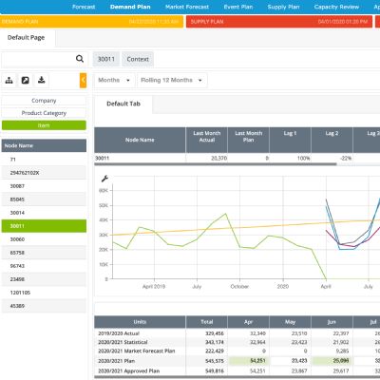Click the 2020/2021 Approved Plan row label
The width and height of the screenshot is (380, 380).
point(129,370)
